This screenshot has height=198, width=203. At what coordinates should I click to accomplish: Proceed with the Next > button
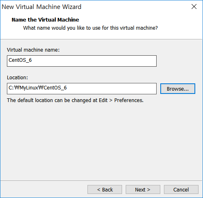(x=143, y=189)
